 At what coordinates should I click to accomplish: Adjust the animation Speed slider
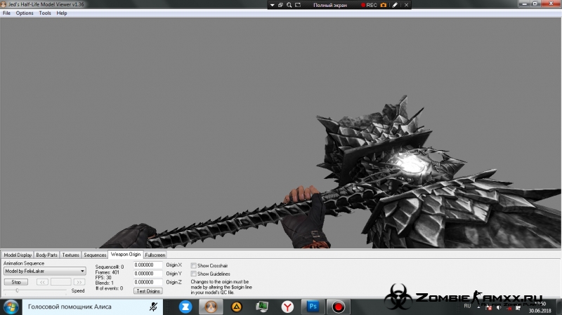tap(17, 290)
